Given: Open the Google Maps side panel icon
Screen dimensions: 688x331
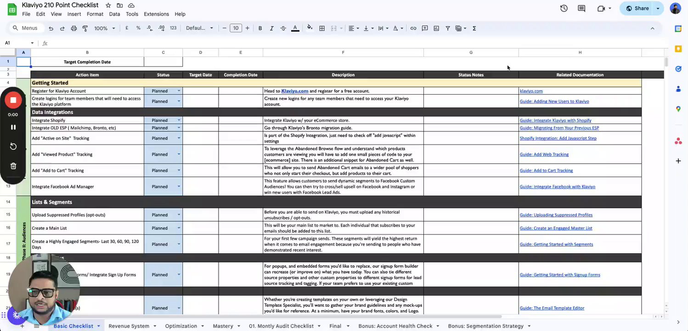Looking at the screenshot, I should tap(678, 109).
